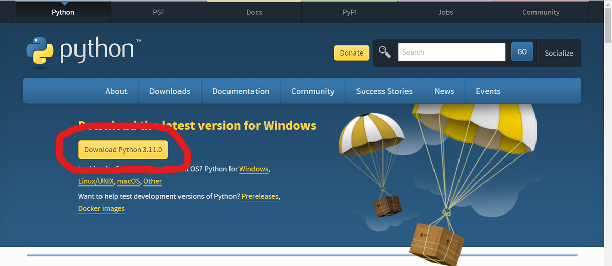Open the About navigation menu
The width and height of the screenshot is (612, 266).
tap(116, 91)
